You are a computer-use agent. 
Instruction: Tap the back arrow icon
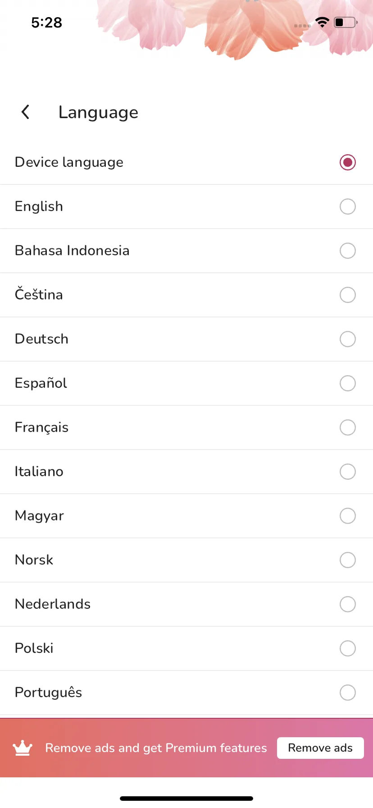(26, 112)
